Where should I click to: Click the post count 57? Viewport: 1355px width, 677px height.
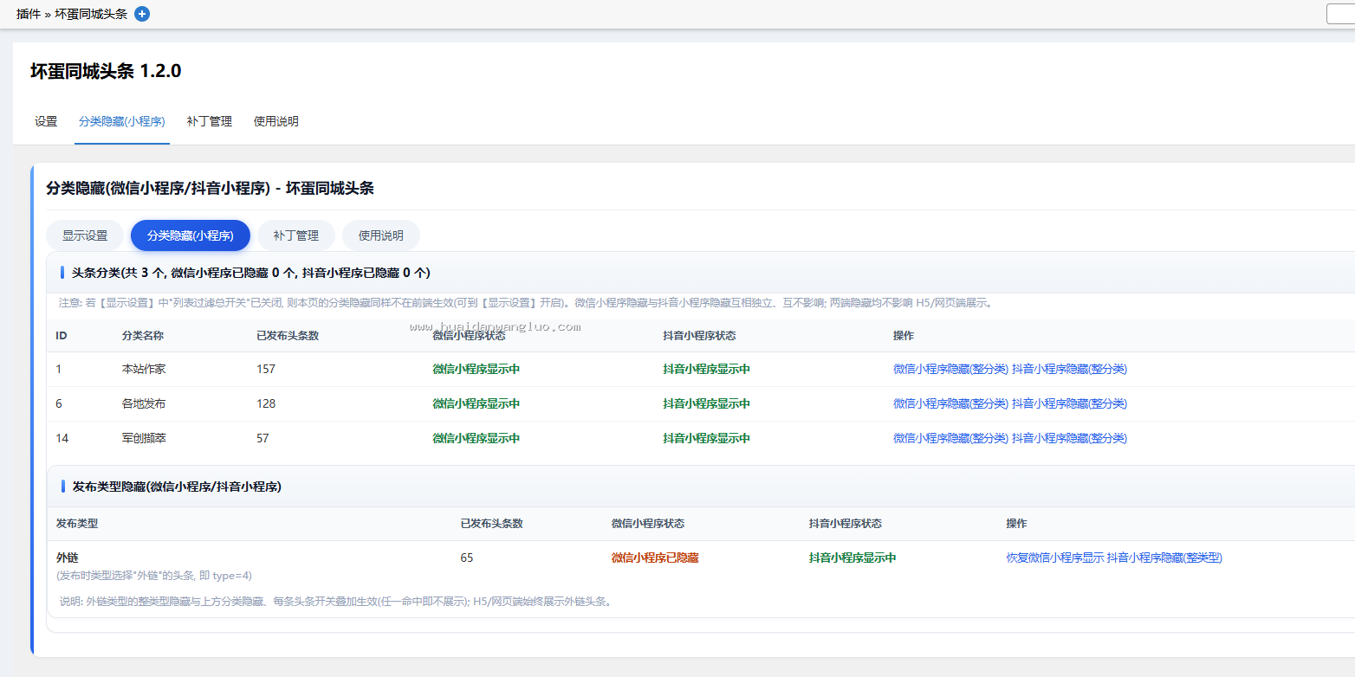tap(263, 438)
